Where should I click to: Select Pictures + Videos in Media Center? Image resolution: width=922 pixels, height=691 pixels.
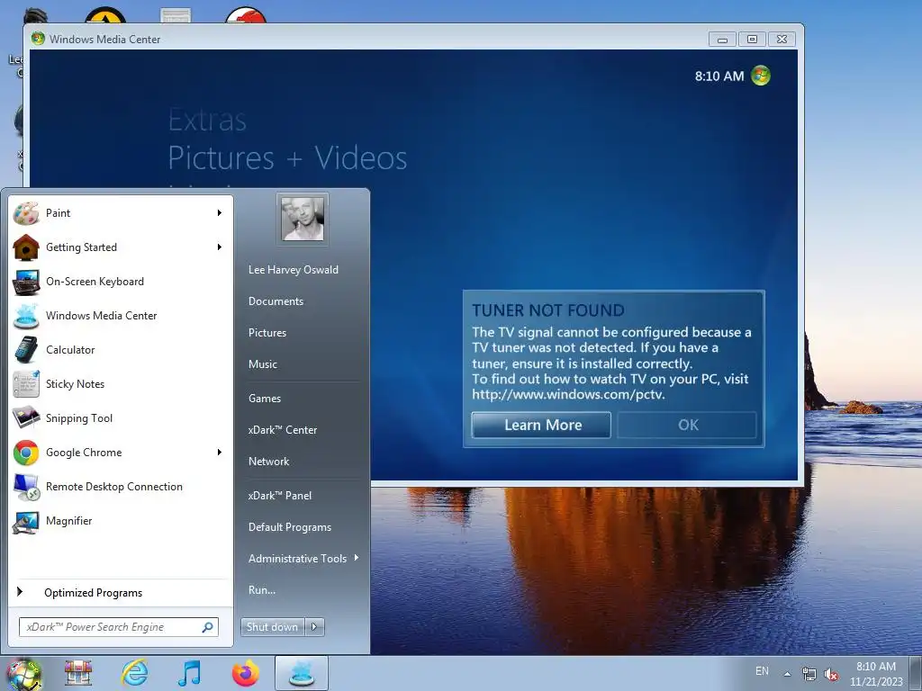coord(287,157)
